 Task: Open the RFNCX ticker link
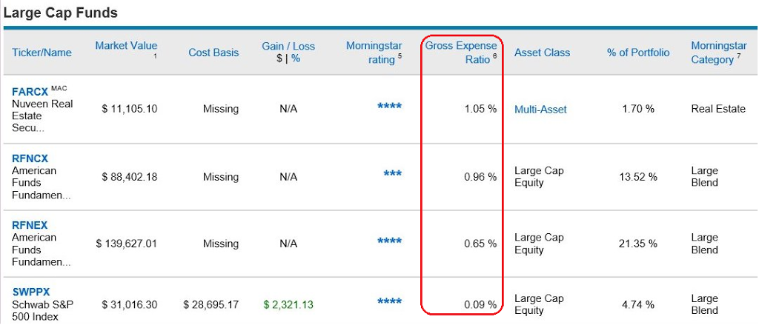tap(30, 158)
